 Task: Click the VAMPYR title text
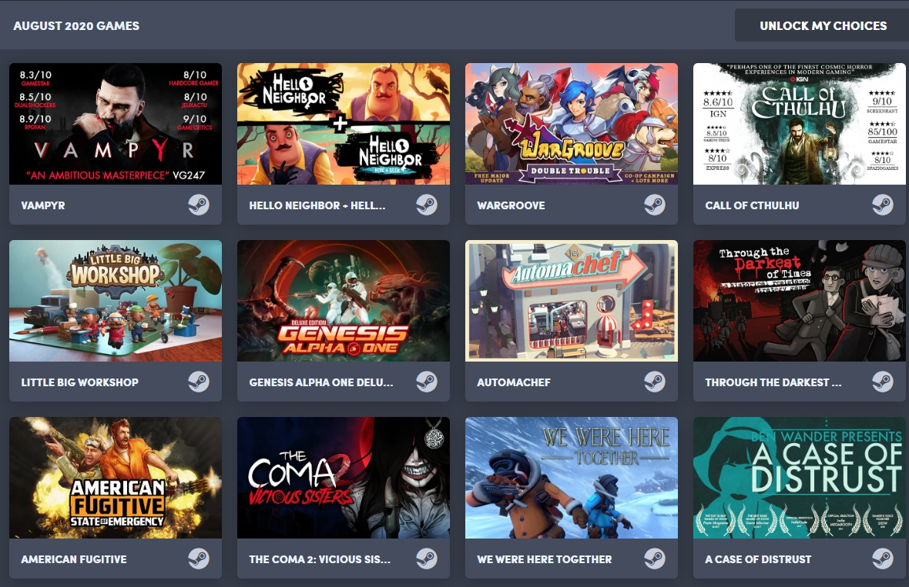click(x=43, y=205)
